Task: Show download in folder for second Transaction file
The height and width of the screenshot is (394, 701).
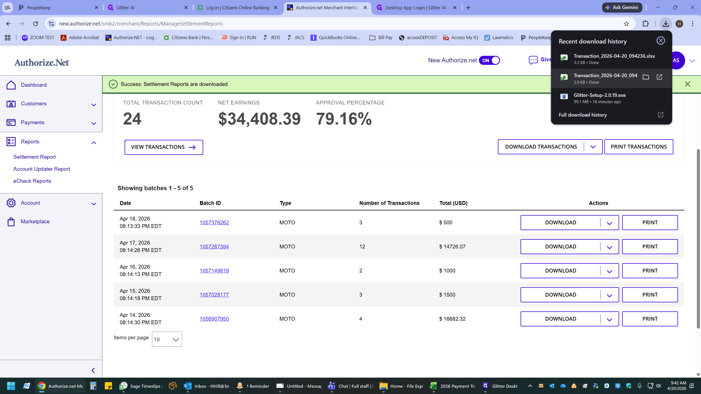Action: 646,77
